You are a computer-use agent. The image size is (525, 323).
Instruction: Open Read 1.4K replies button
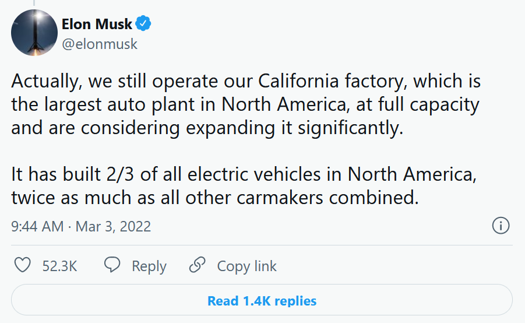point(262,300)
